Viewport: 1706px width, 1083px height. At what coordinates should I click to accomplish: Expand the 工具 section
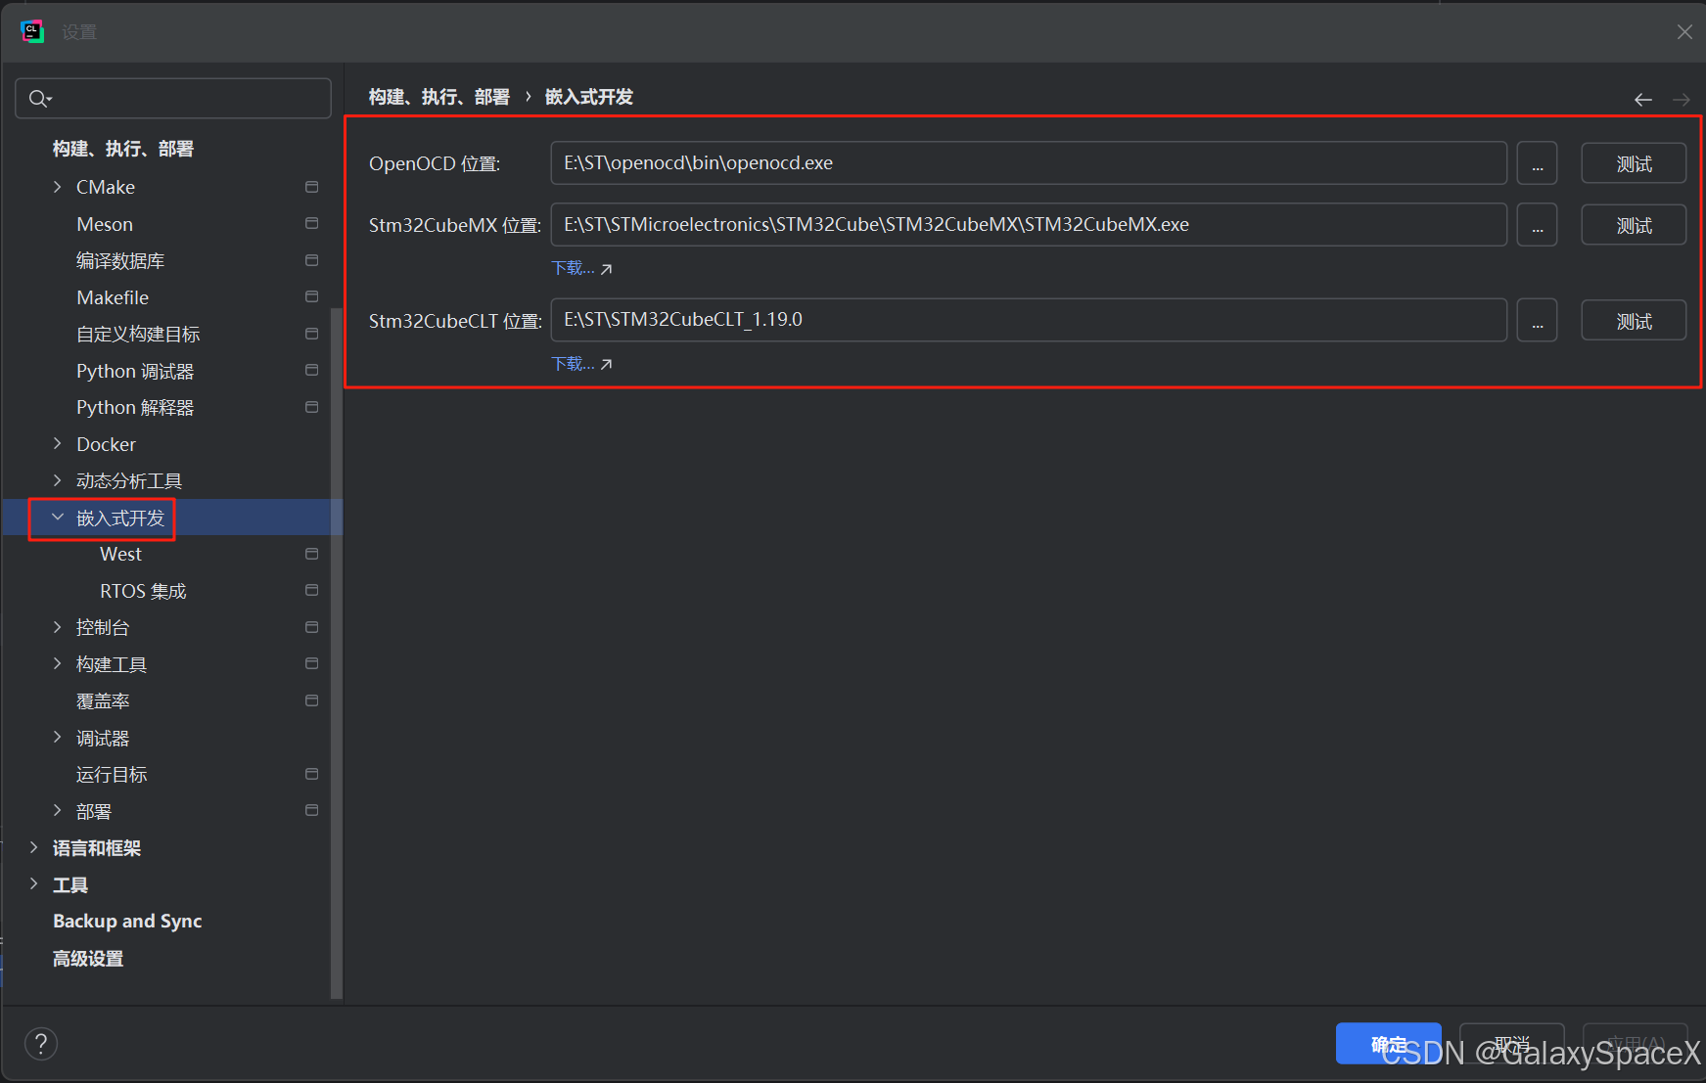pos(33,884)
